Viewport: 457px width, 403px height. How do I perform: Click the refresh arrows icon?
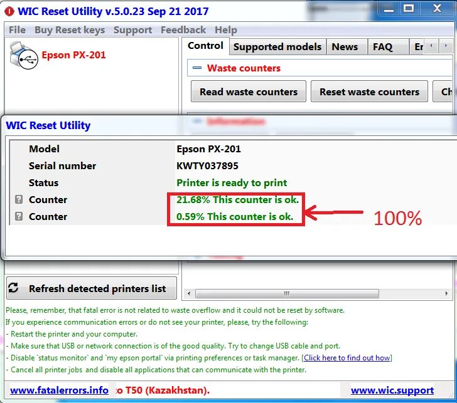[x=13, y=288]
